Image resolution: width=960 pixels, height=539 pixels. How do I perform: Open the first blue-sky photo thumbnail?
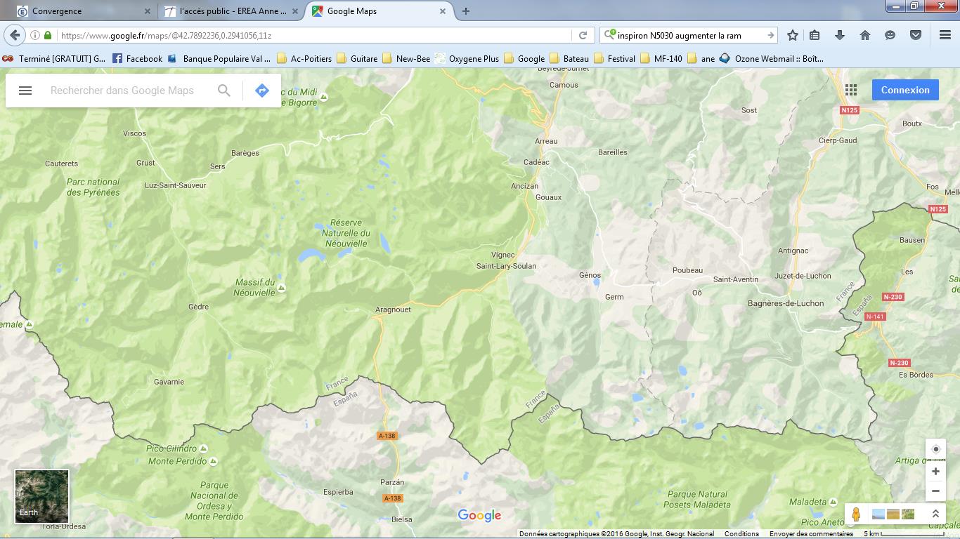(x=878, y=514)
